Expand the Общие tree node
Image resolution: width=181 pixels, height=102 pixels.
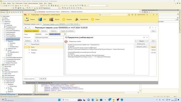[x=1, y=18]
